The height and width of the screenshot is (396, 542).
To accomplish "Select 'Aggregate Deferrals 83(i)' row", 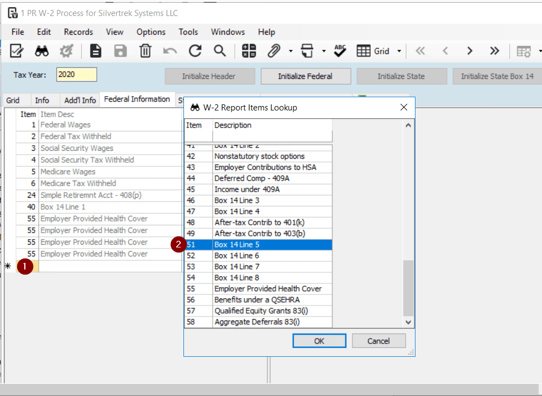I will tap(258, 322).
